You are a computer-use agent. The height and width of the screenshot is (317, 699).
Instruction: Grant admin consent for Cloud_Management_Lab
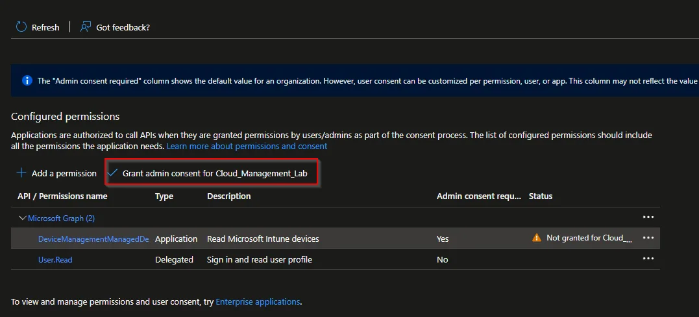[215, 173]
